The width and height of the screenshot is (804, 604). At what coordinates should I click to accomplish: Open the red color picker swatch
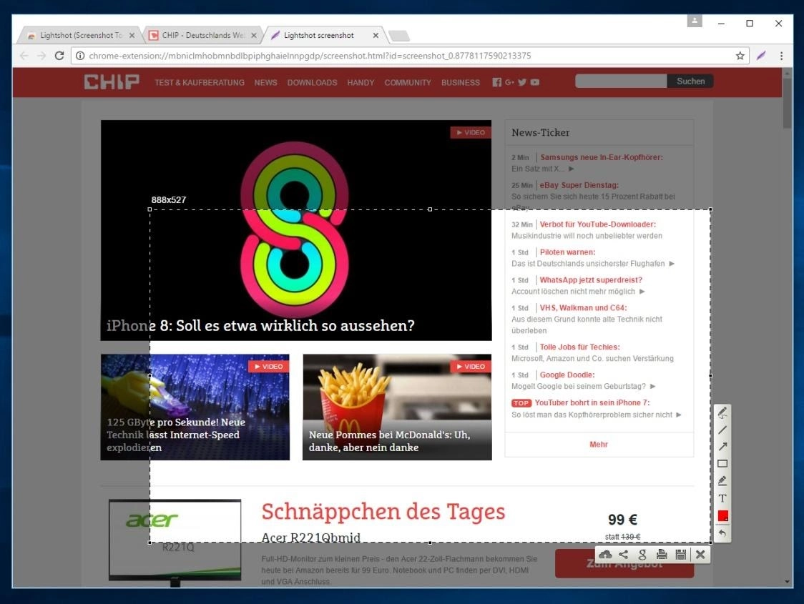coord(722,516)
